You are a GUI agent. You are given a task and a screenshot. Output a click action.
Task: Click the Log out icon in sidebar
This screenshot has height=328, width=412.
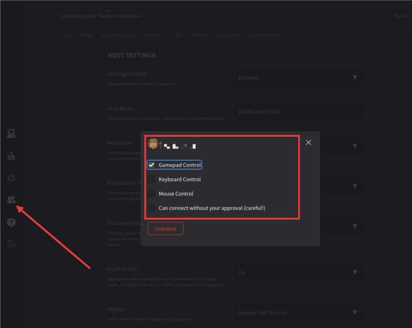pyautogui.click(x=11, y=244)
